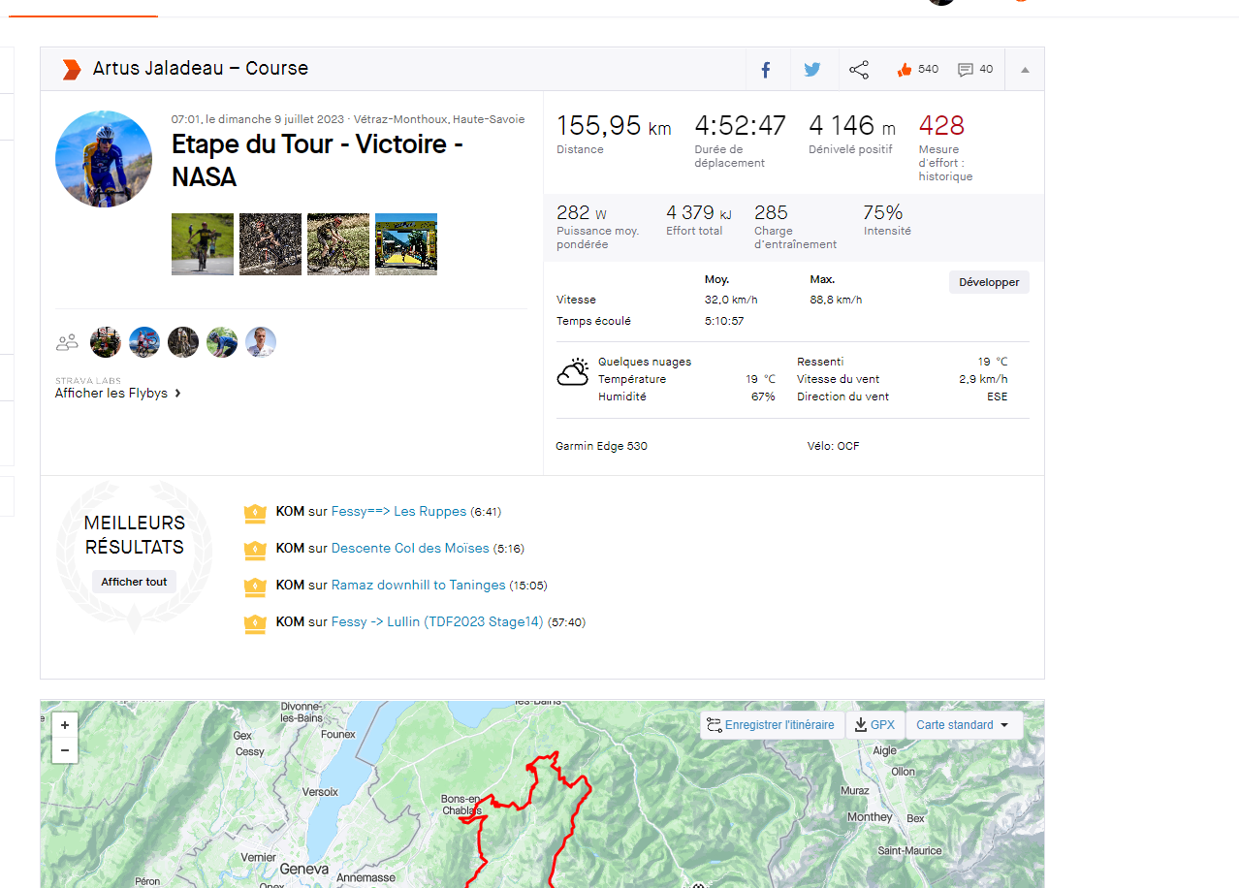Image resolution: width=1239 pixels, height=888 pixels.
Task: Click Enregistrer l'itinéraire button
Action: pos(771,725)
